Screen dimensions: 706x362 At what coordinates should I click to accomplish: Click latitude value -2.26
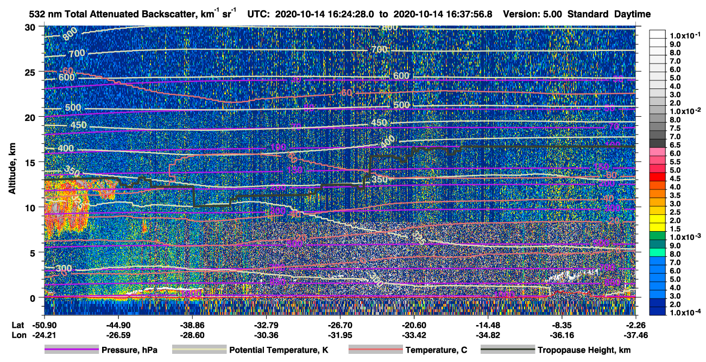(x=636, y=326)
